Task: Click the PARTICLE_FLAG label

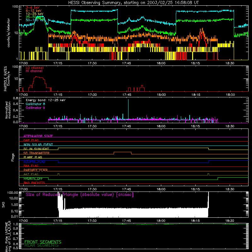Action: pyautogui.click(x=35, y=170)
